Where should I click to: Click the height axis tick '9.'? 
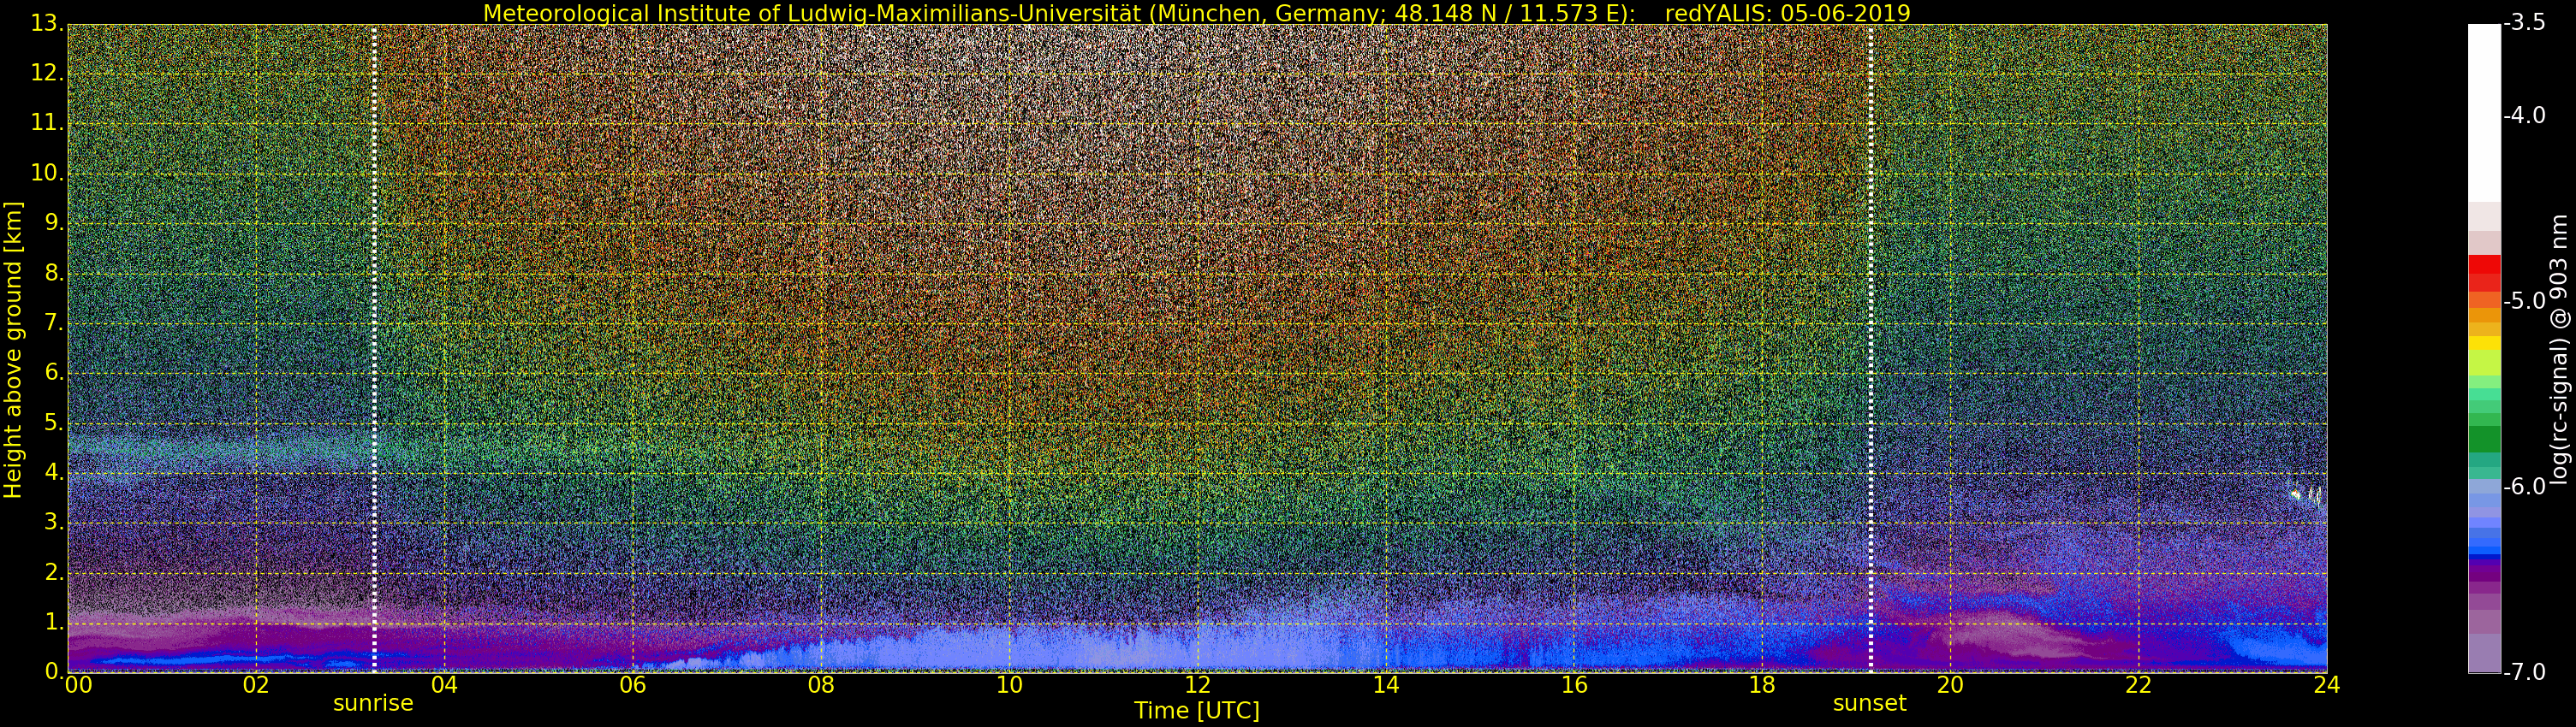point(54,222)
